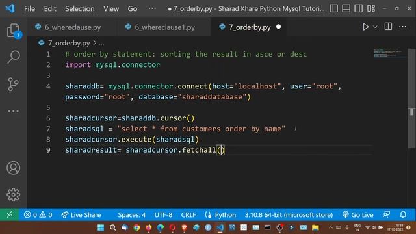Click the editor minimap preview

[390, 53]
